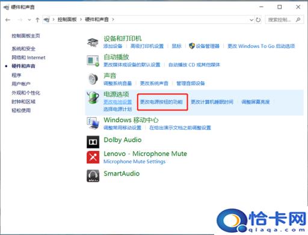Click 更改 Windows To Go 启动选项

coord(261,46)
